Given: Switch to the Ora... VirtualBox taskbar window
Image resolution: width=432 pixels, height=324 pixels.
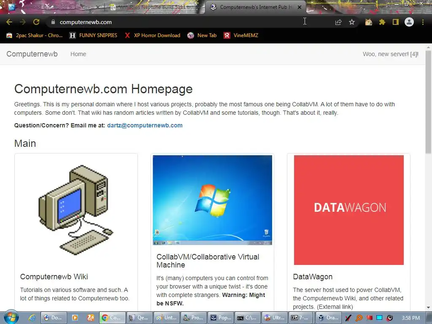Looking at the screenshot, I should 328,318.
